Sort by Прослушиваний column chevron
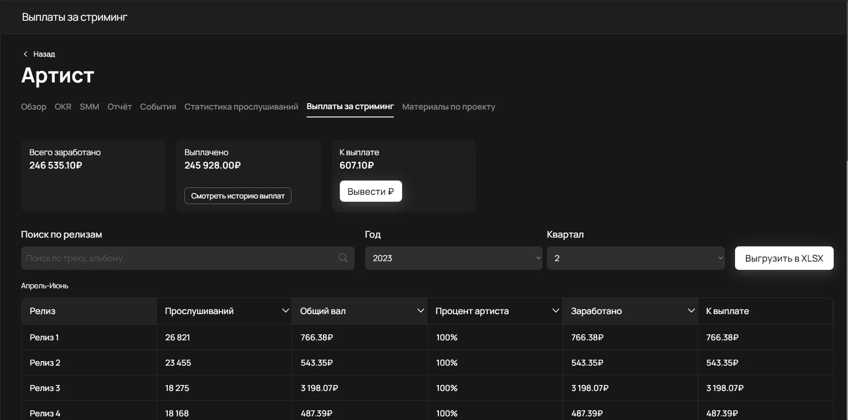The width and height of the screenshot is (848, 420). click(285, 311)
